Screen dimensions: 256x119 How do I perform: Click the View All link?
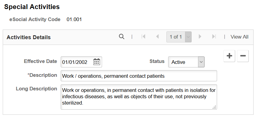[239, 37]
